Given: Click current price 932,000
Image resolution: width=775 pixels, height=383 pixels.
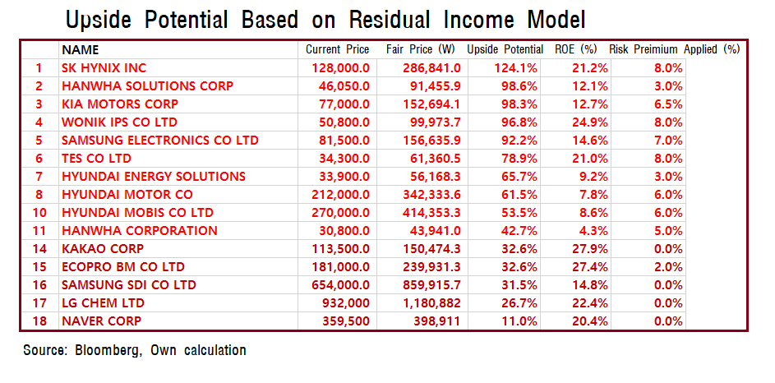Looking at the screenshot, I should pyautogui.click(x=346, y=303).
